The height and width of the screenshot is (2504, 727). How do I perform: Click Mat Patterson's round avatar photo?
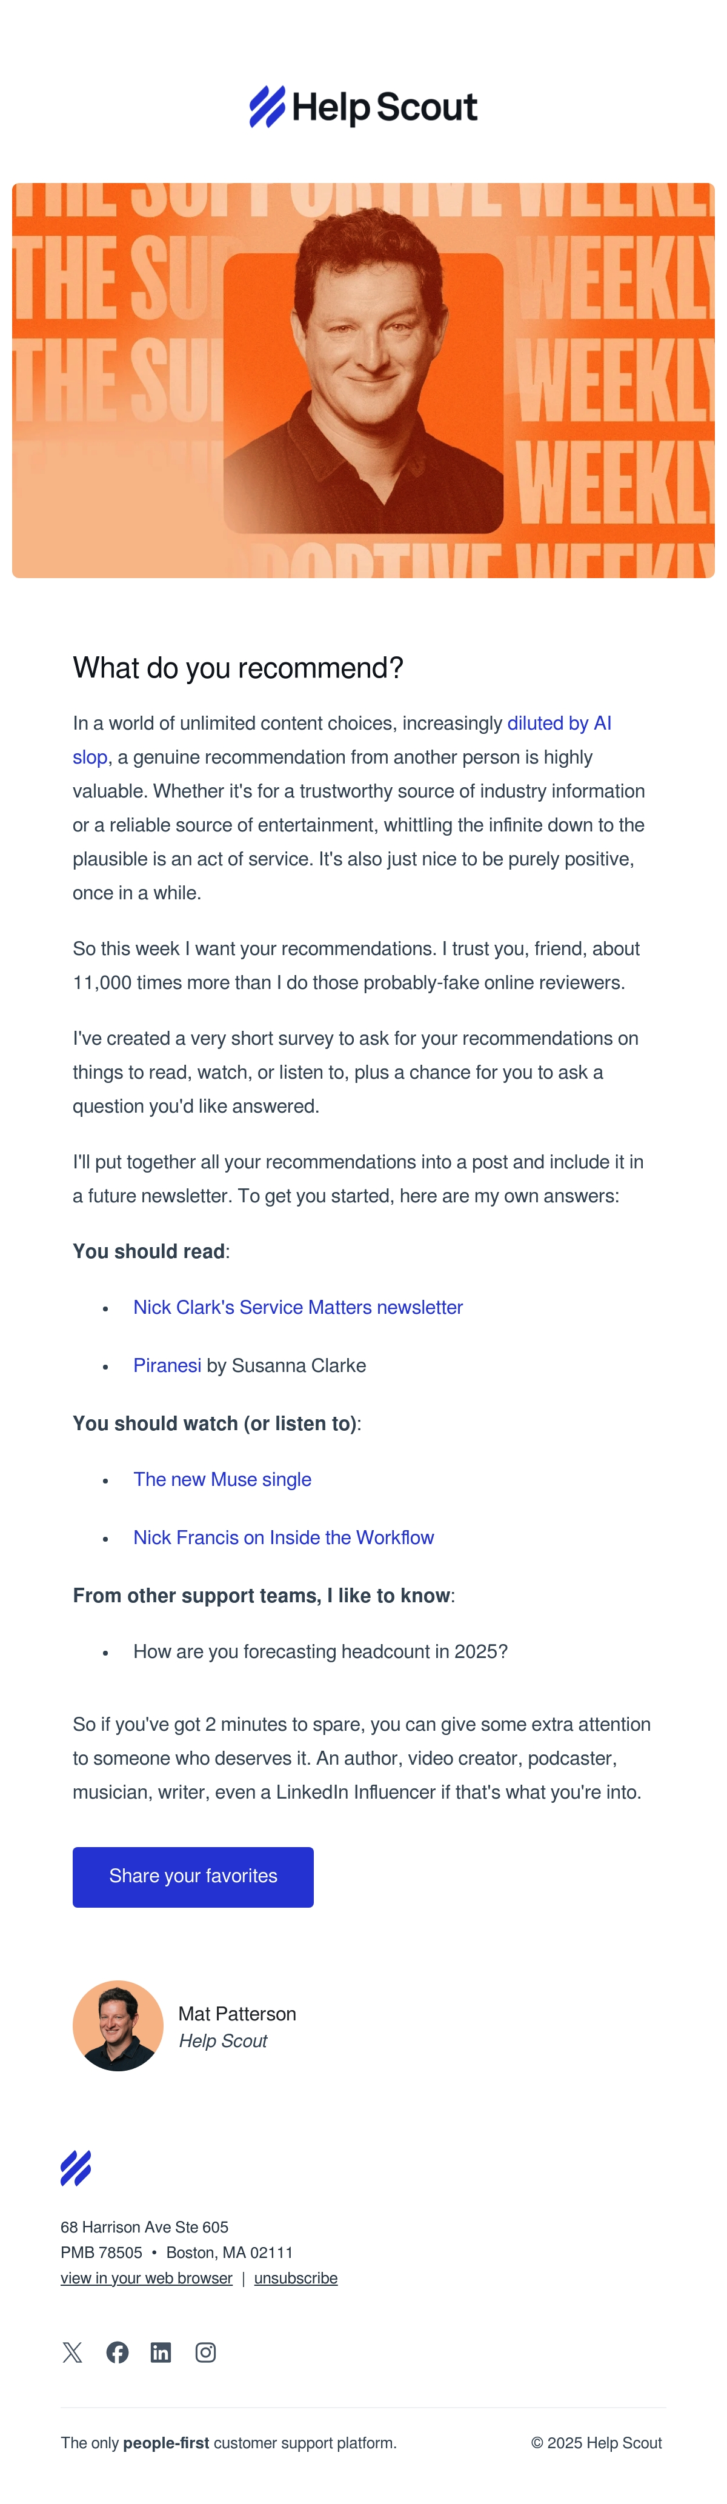click(118, 2026)
